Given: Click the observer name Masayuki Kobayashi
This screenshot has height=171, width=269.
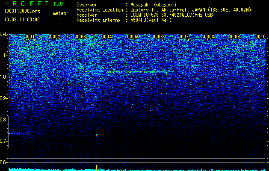Looking at the screenshot, I should [154, 5].
